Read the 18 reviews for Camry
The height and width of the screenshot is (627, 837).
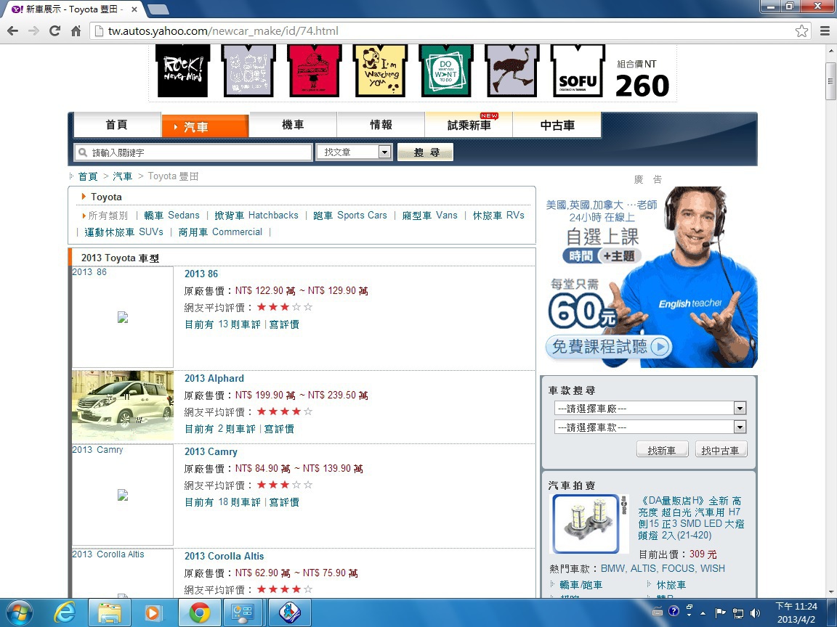(222, 502)
